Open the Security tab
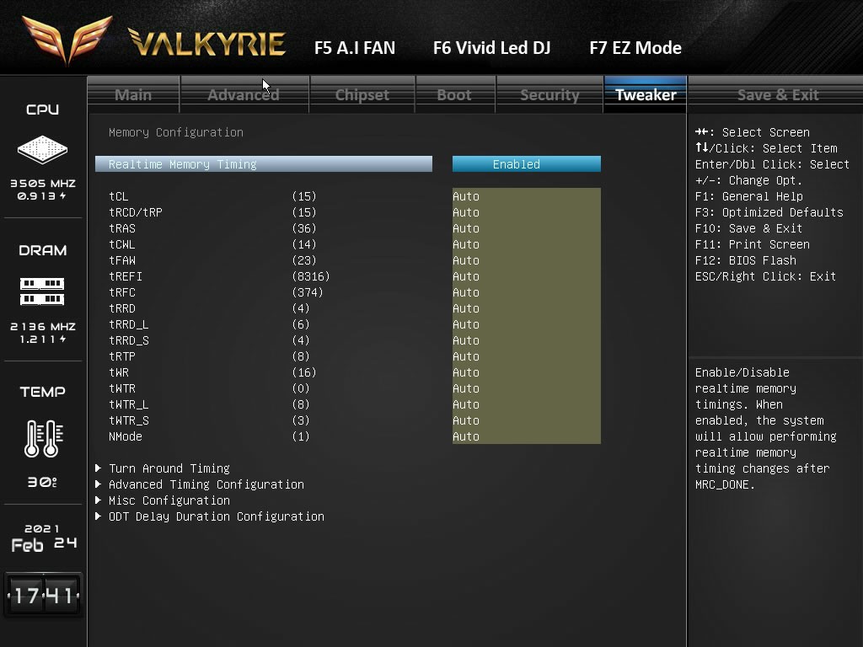The image size is (863, 647). [549, 94]
